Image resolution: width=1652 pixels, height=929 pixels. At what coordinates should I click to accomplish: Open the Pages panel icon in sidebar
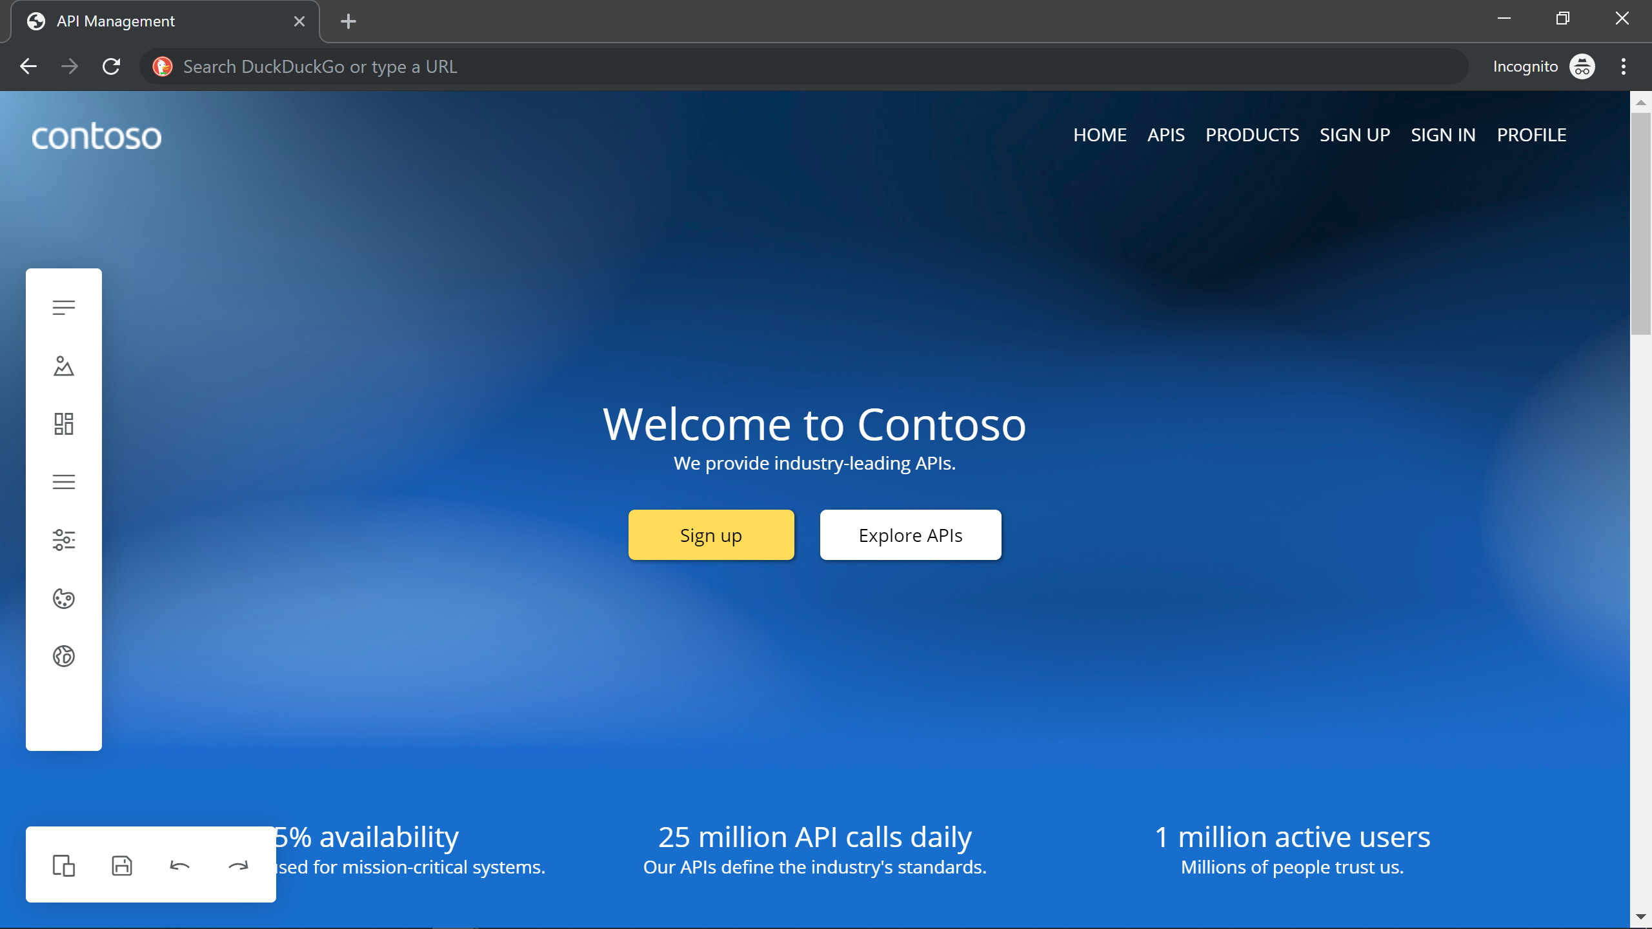[x=63, y=308]
